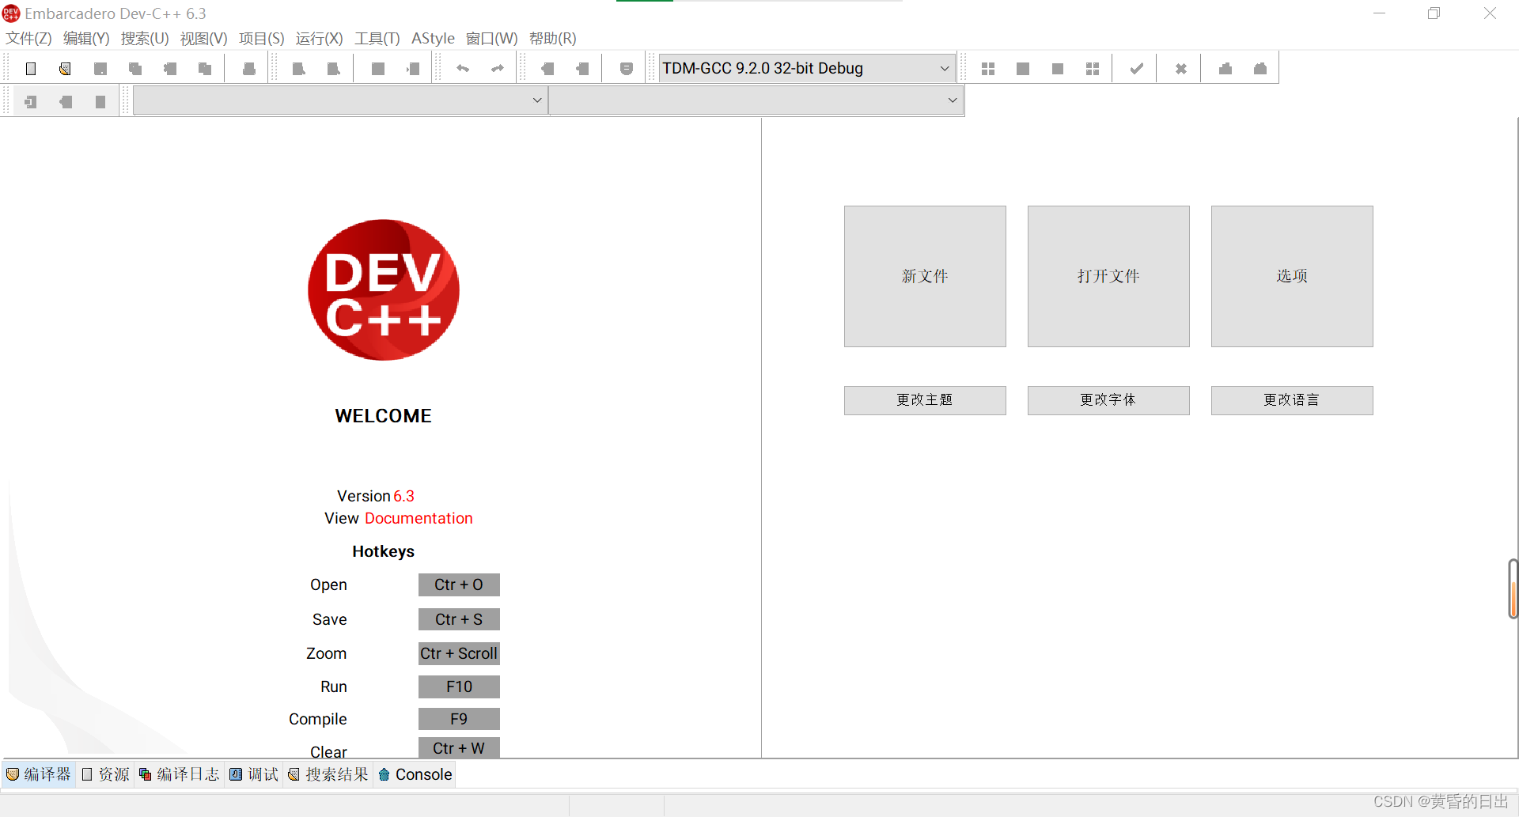Click the New file toolbar icon
Image resolution: width=1519 pixels, height=817 pixels.
tap(31, 69)
